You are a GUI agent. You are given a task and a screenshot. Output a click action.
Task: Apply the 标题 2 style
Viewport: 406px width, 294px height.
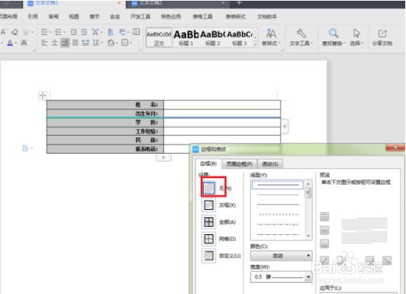[213, 38]
